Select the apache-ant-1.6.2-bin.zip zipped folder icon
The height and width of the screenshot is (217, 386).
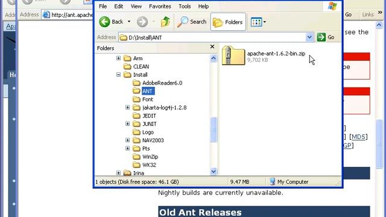[233, 56]
